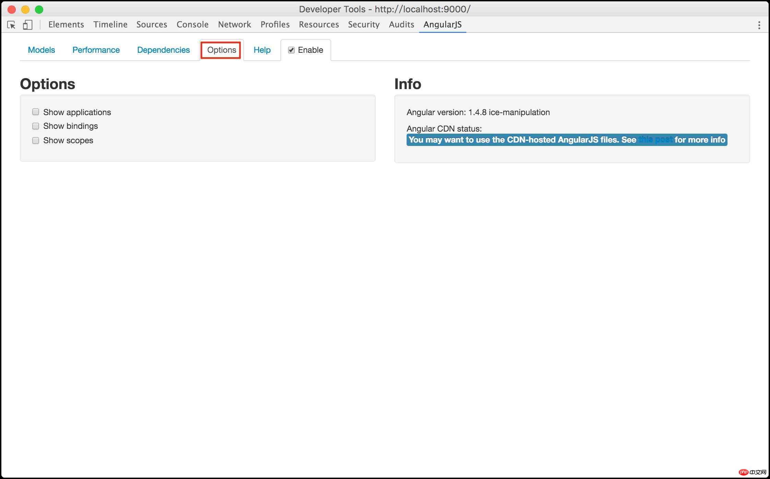Close the Developer Tools window
770x479 pixels.
pos(12,9)
